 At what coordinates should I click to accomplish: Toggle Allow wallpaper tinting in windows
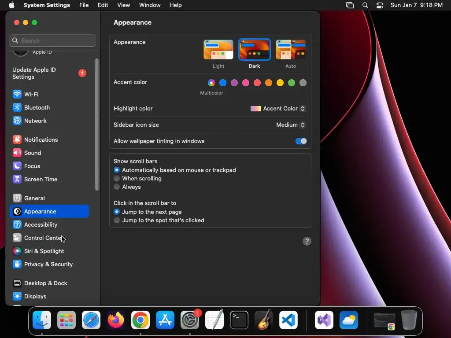301,141
